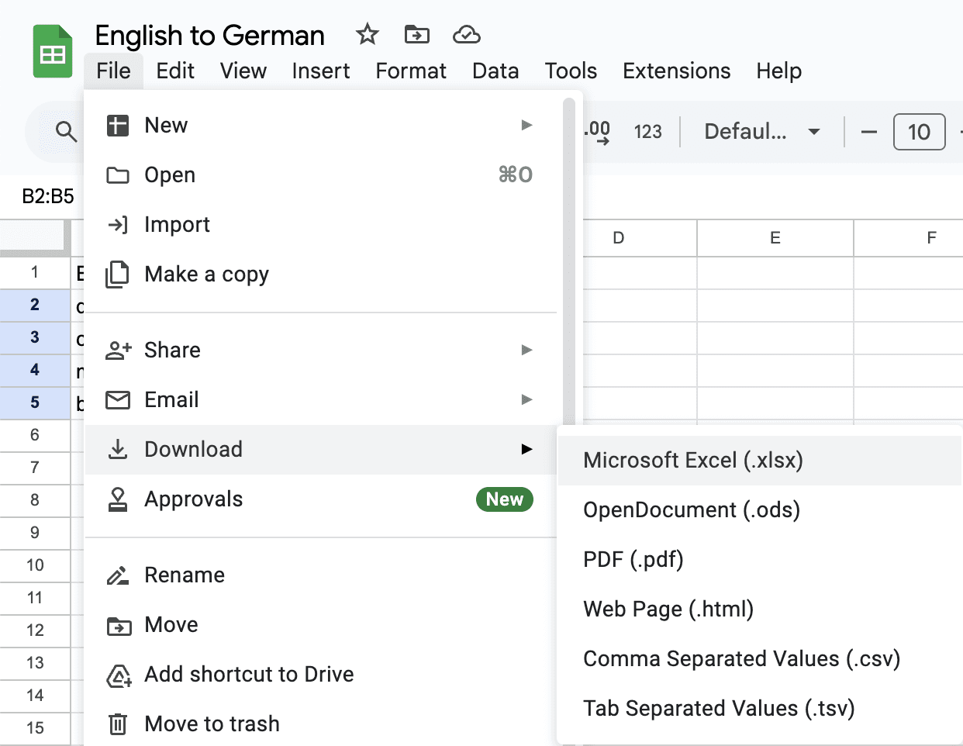Choose Comma Separated Values (.csv)
The width and height of the screenshot is (963, 746).
(x=741, y=659)
